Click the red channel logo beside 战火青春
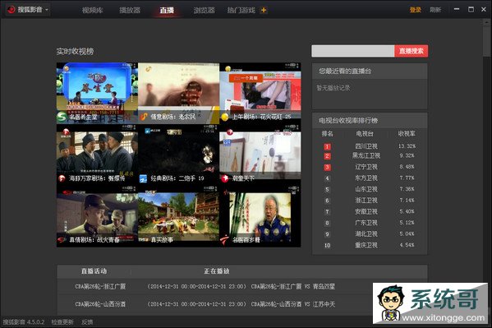 (x=62, y=240)
